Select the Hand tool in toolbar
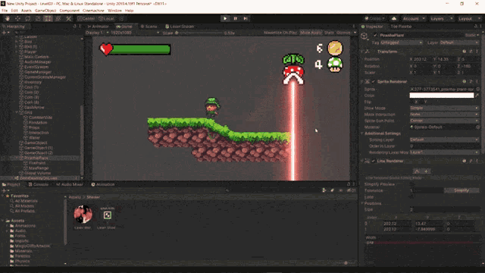485x273 pixels. point(8,18)
